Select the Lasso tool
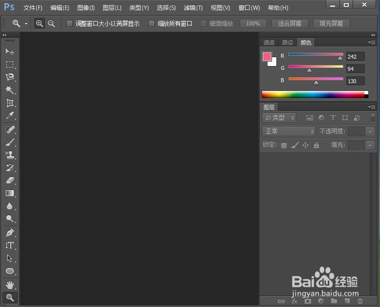Screen dimensions: 380x307 click(x=10, y=77)
